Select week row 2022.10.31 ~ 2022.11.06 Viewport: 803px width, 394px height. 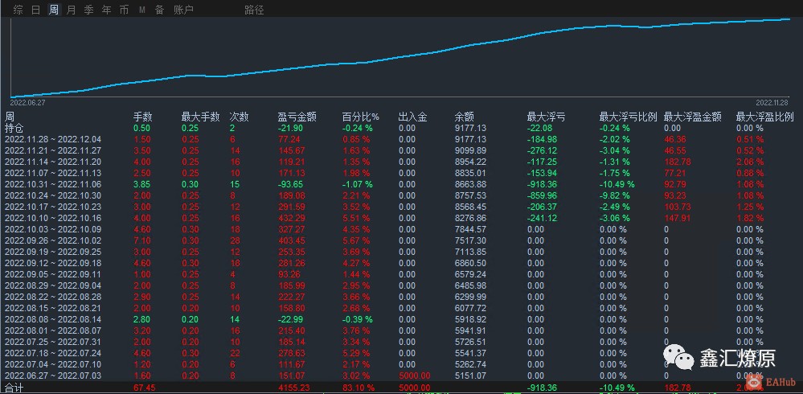[x=53, y=184]
